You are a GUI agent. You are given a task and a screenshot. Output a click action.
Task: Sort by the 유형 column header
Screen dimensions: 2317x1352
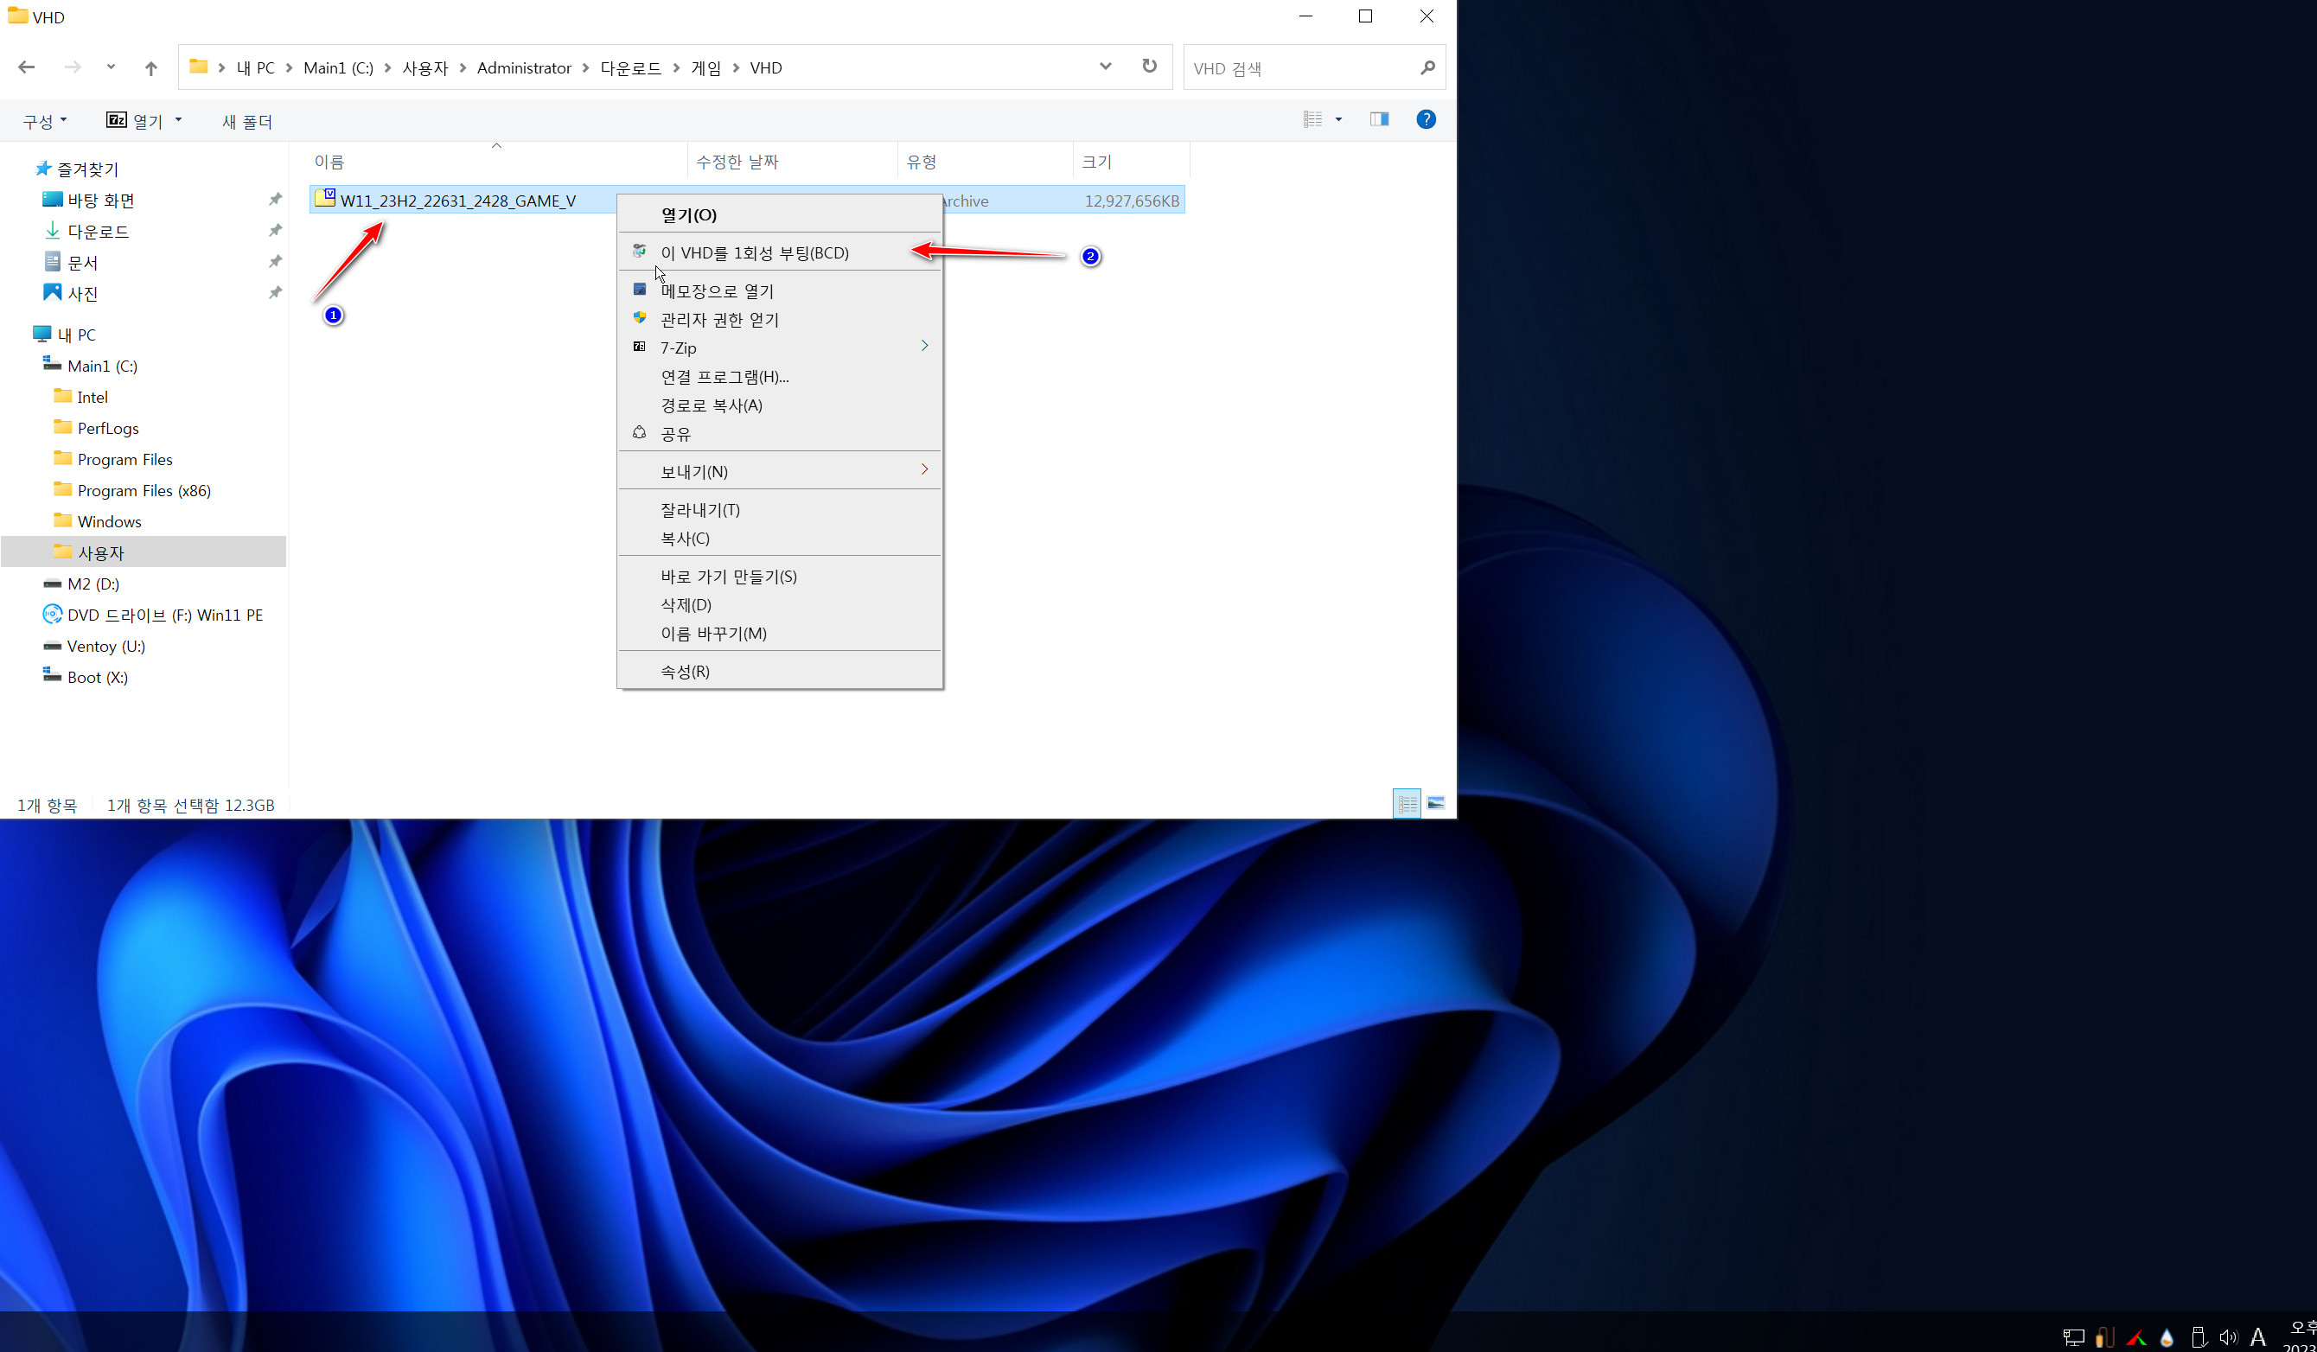985,161
